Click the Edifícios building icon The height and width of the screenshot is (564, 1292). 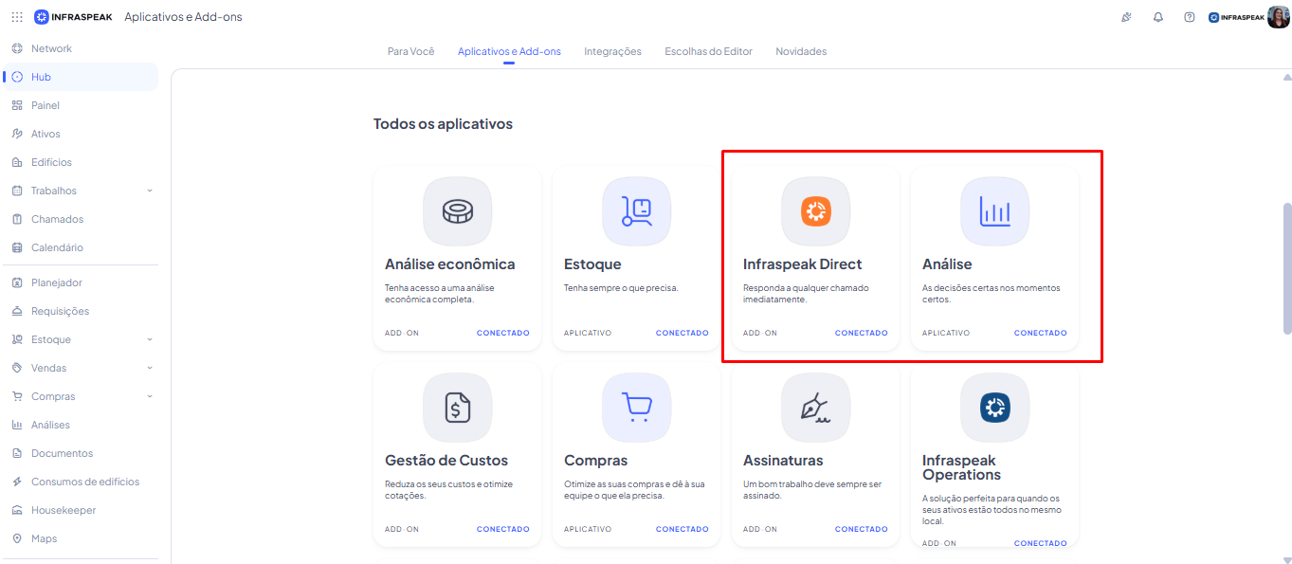coord(17,162)
